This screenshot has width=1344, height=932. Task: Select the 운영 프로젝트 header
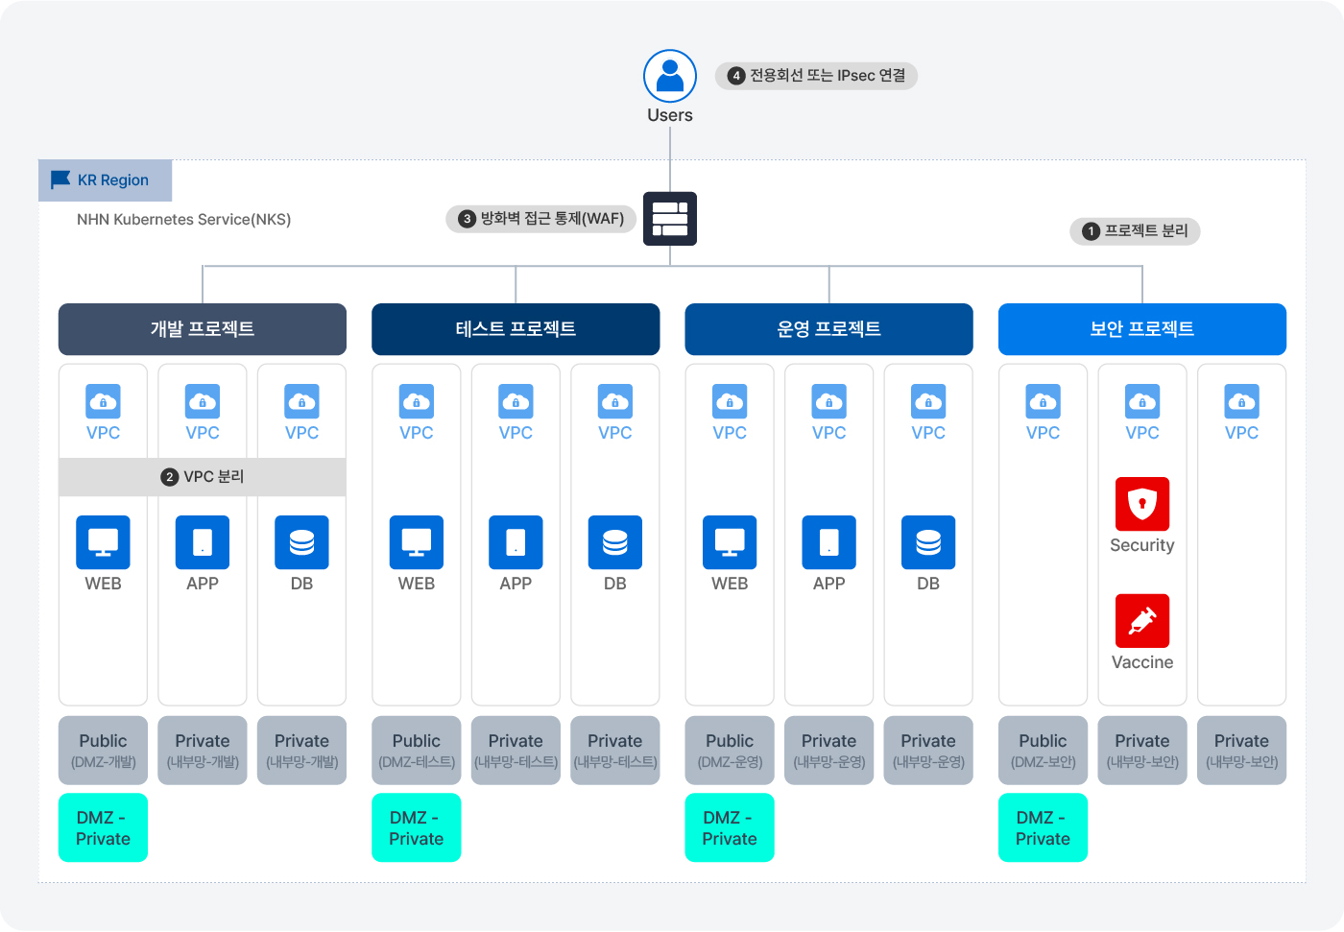(x=828, y=328)
